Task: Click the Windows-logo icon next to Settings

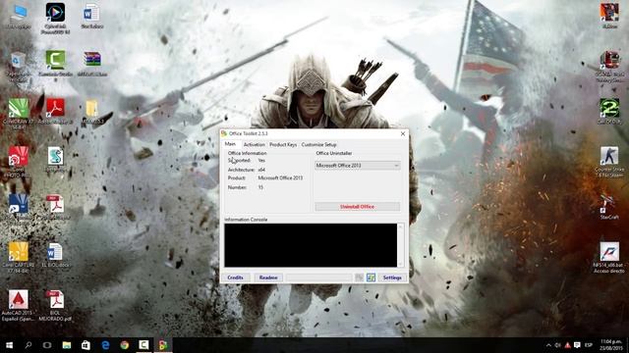Action: click(x=371, y=277)
